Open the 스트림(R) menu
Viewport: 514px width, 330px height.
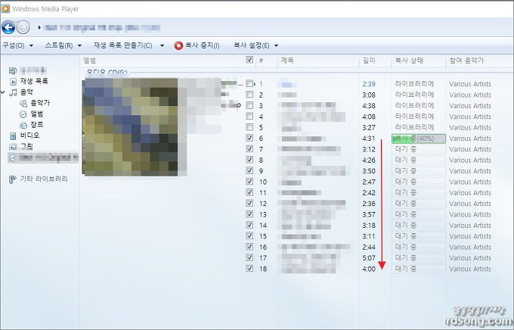tap(59, 45)
